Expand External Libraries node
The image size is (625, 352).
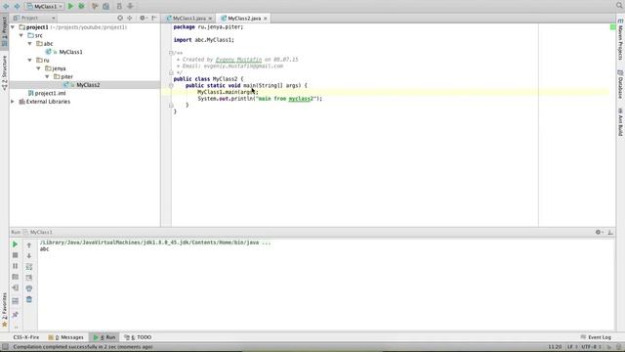(13, 102)
